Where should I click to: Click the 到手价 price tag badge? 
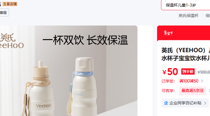point(188,71)
